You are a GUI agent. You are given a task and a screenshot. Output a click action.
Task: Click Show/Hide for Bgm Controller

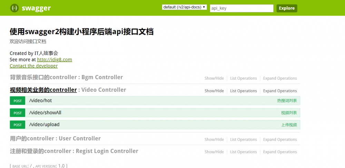tap(214, 78)
